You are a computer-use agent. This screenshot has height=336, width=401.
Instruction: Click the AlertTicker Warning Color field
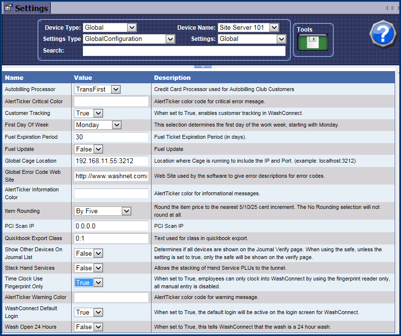point(111,297)
